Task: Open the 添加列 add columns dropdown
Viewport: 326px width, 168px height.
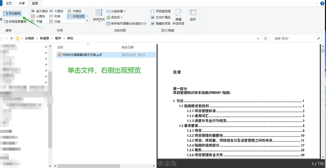Action: pos(115,17)
